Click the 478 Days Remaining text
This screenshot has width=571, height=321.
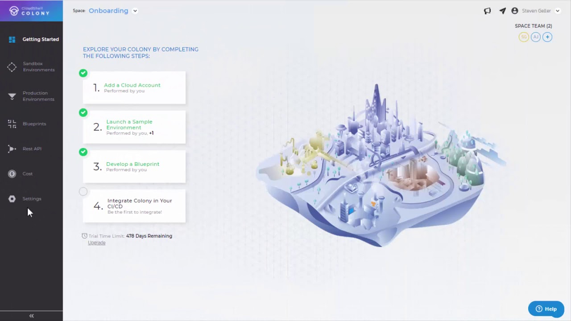149,236
